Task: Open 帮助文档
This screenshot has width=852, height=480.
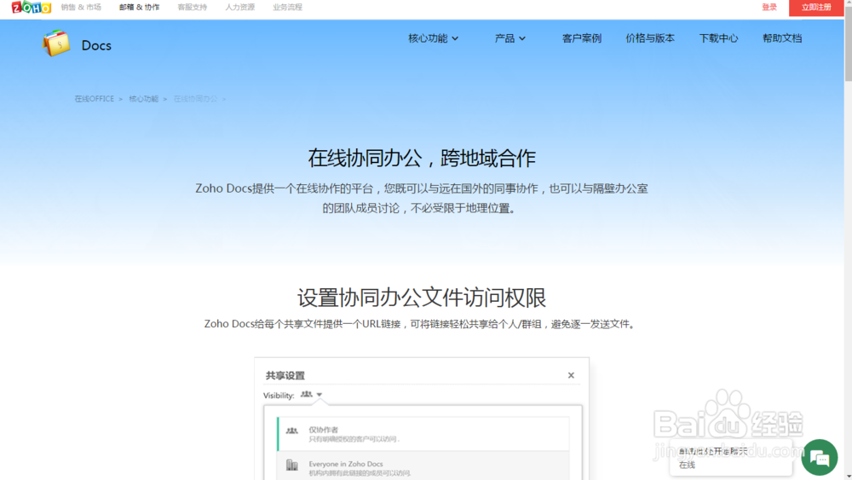Action: point(782,38)
